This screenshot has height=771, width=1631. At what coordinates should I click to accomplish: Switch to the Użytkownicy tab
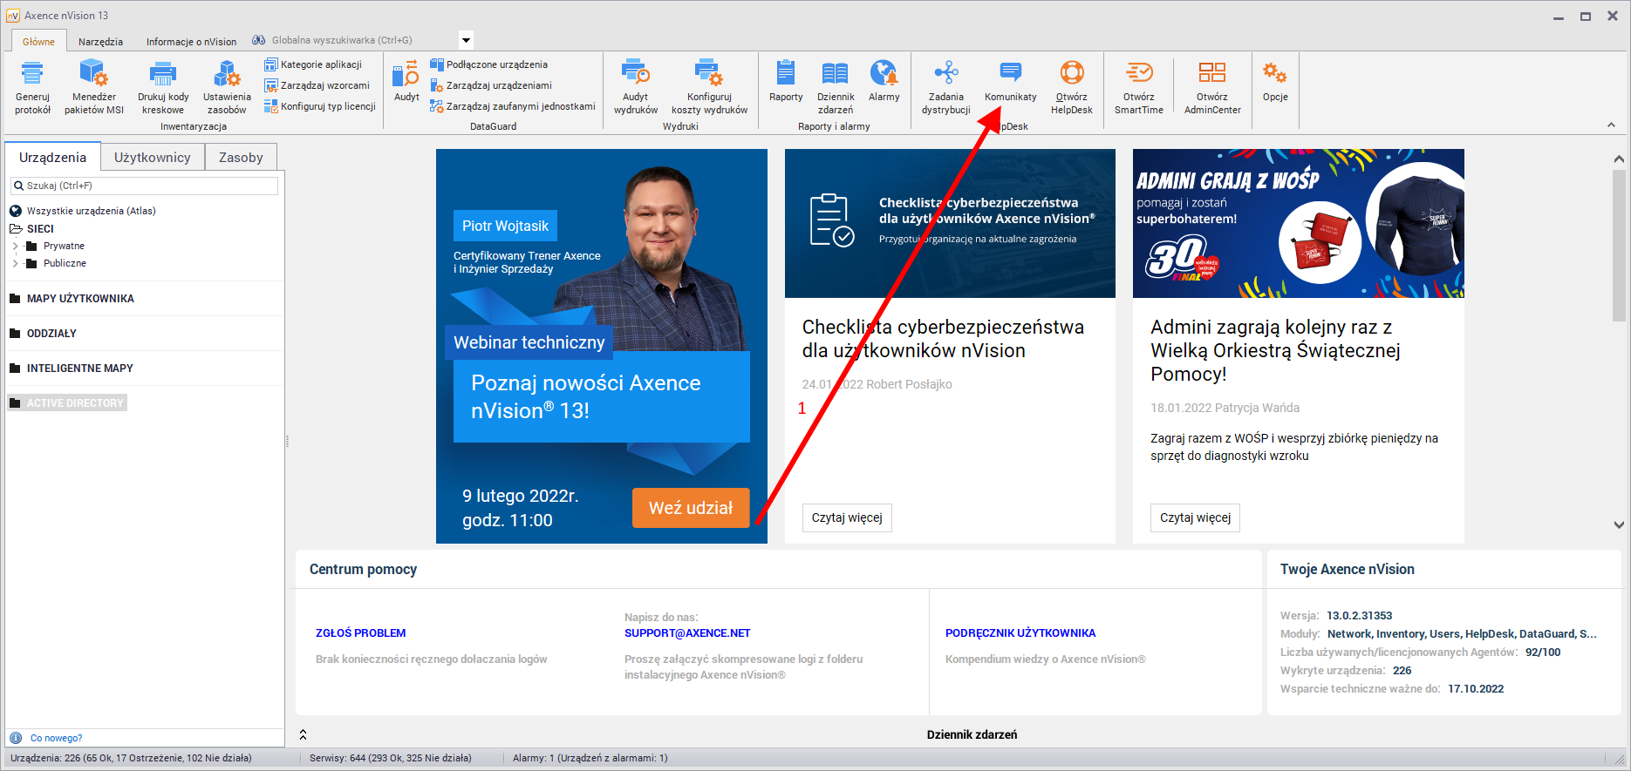click(152, 158)
